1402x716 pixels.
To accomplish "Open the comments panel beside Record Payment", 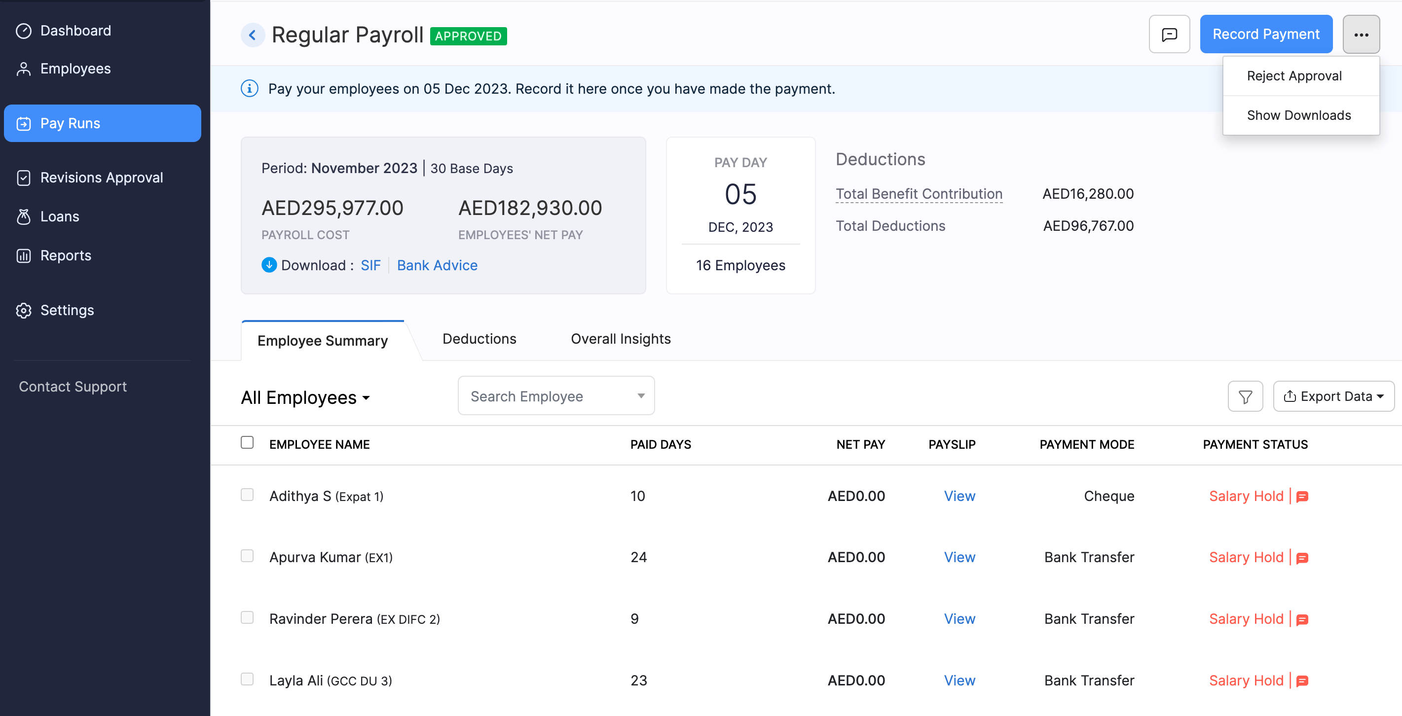I will (x=1169, y=34).
